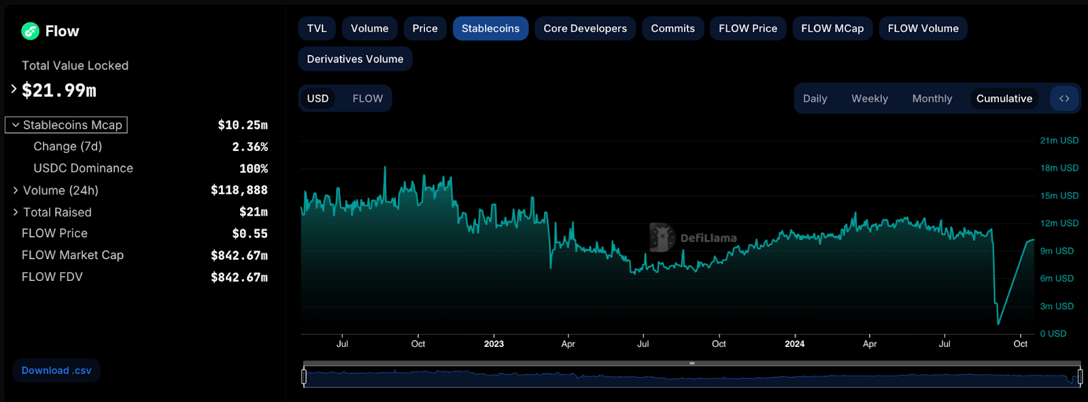Click the 12m USD y-axis label
1088x402 pixels.
coord(1059,223)
